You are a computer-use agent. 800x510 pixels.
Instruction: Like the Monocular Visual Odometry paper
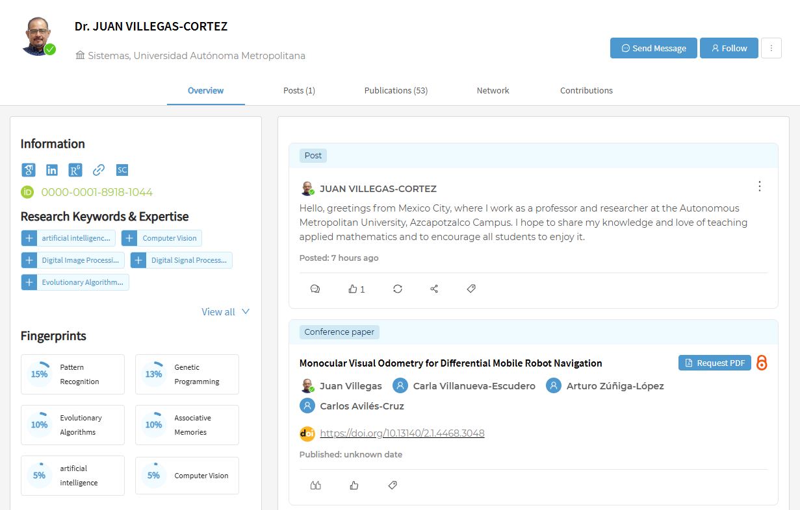[x=354, y=485]
